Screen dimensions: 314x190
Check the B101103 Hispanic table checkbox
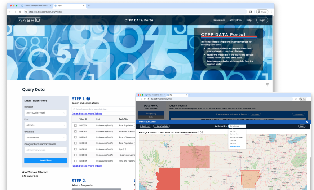(x=75, y=155)
